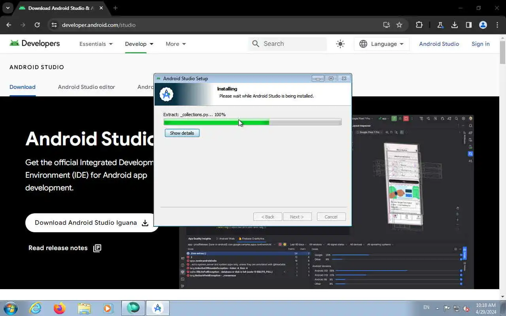This screenshot has width=506, height=316.
Task: Open the Extensions puzzle icon
Action: 419,25
